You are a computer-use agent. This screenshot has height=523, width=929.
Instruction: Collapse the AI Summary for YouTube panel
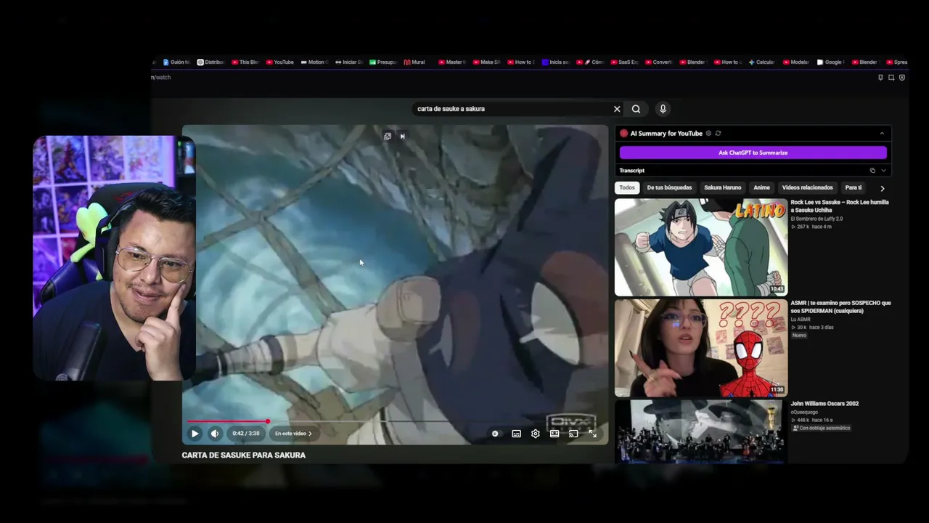pyautogui.click(x=882, y=134)
